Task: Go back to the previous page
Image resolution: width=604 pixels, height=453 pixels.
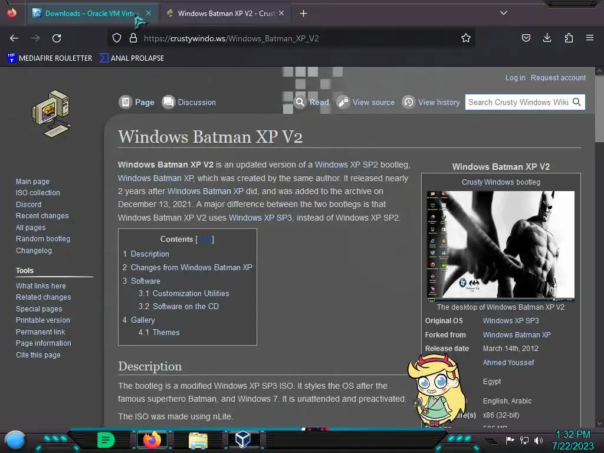Action: 14,38
